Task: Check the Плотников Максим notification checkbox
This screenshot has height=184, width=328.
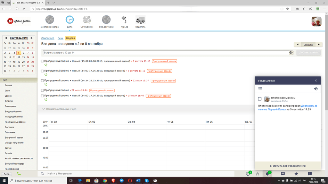Action: point(260,99)
